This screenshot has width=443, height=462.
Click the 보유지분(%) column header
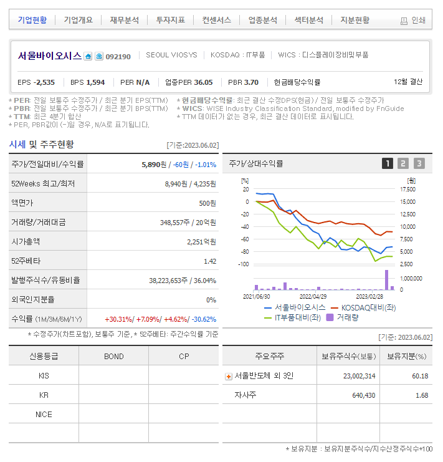point(406,357)
